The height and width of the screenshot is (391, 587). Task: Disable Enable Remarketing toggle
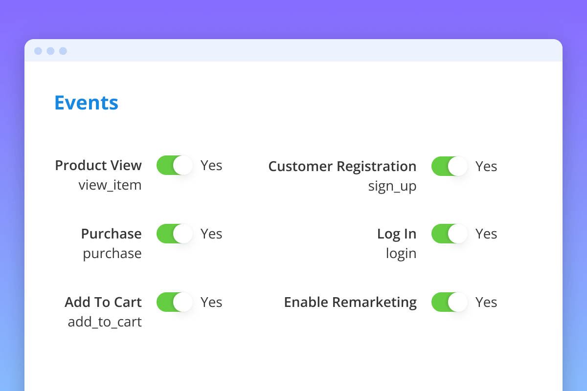coord(450,302)
